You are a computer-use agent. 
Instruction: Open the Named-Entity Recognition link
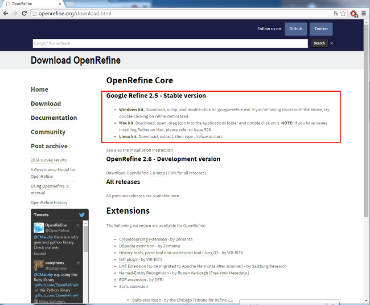[x=144, y=273]
